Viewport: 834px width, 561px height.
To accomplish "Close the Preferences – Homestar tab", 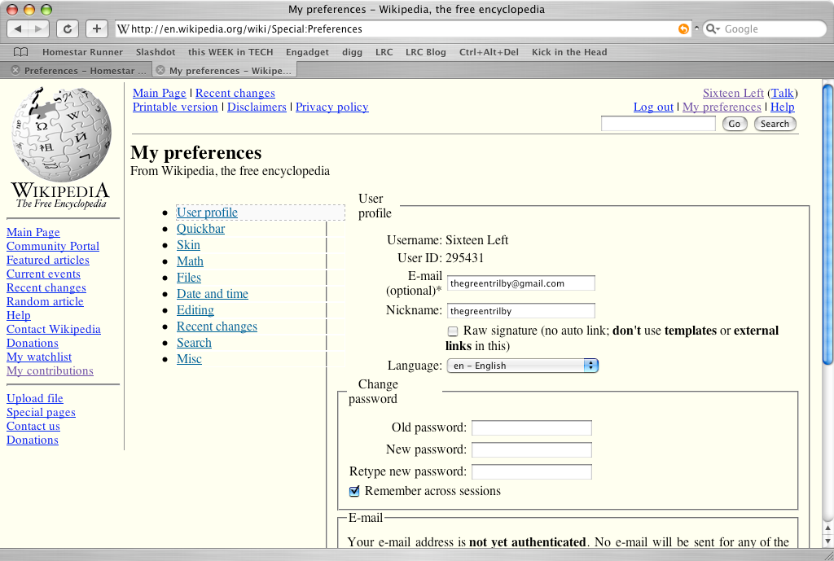I will tap(15, 70).
